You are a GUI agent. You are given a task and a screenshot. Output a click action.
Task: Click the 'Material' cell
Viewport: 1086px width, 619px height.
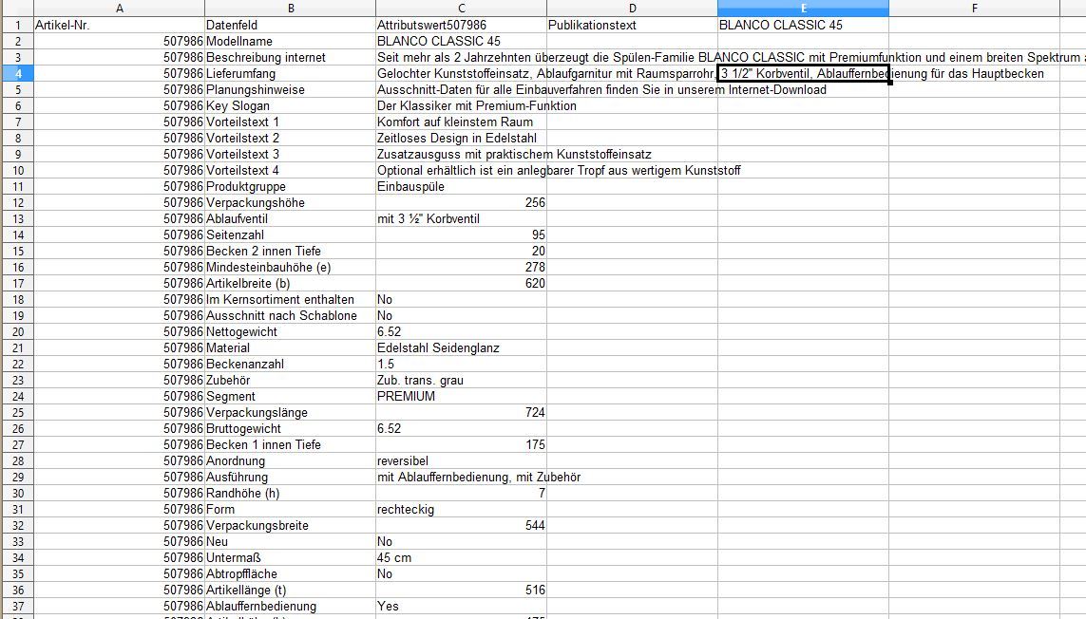click(x=290, y=348)
